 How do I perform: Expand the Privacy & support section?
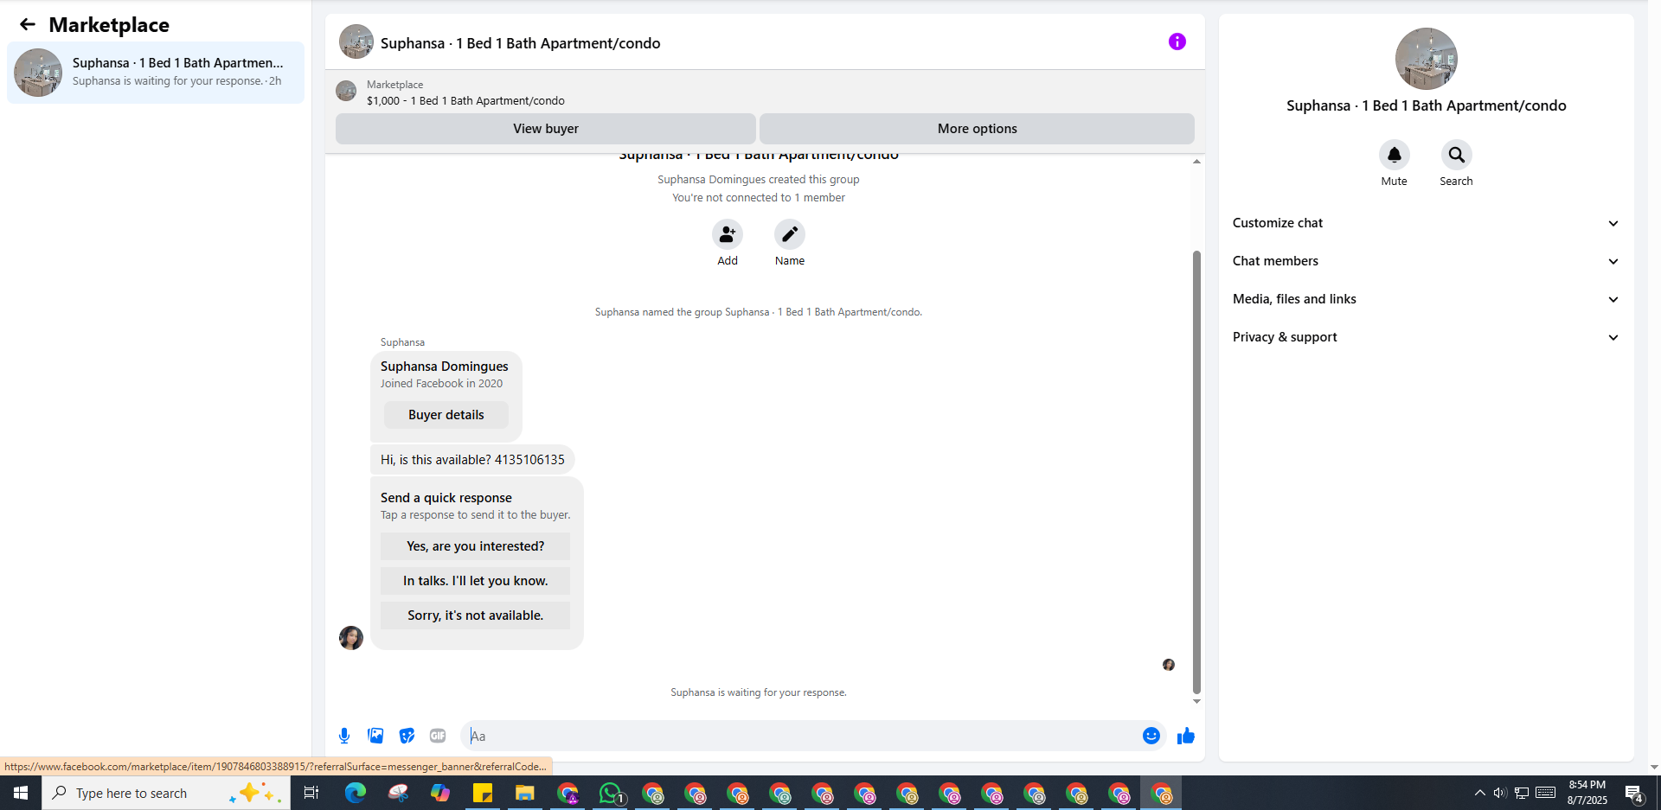tap(1426, 337)
